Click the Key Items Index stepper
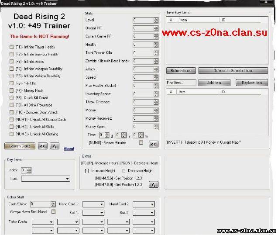Image resolution: width=278 pixels, height=235 pixels. click(x=29, y=170)
